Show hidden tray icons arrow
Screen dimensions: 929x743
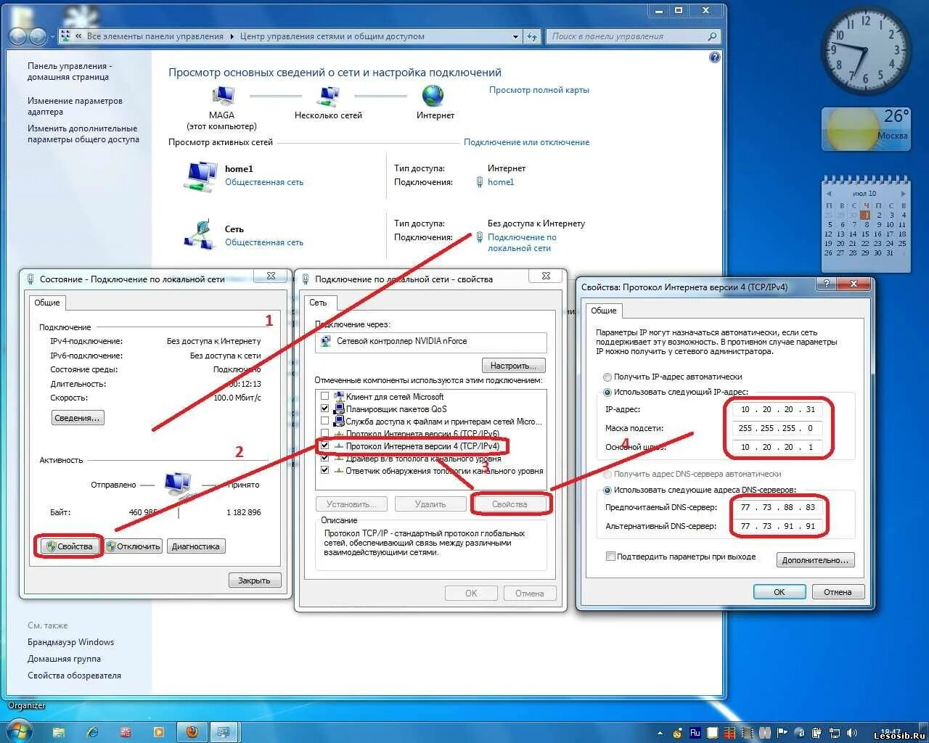tap(660, 734)
